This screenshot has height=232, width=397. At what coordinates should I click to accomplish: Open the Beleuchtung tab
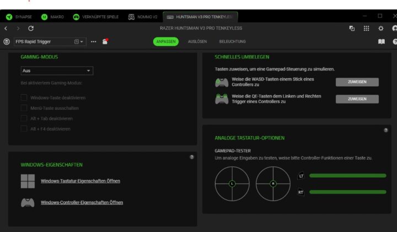pyautogui.click(x=232, y=41)
